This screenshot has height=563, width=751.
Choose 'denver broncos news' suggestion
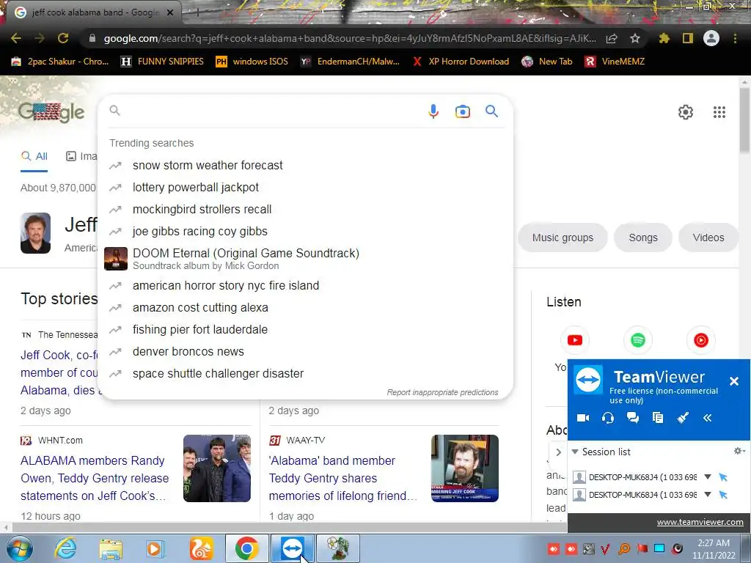click(x=305, y=351)
